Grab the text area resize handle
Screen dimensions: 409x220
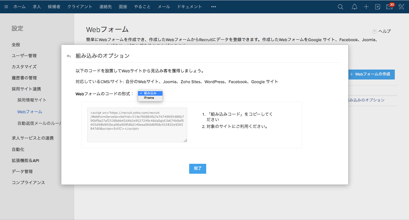click(185, 141)
